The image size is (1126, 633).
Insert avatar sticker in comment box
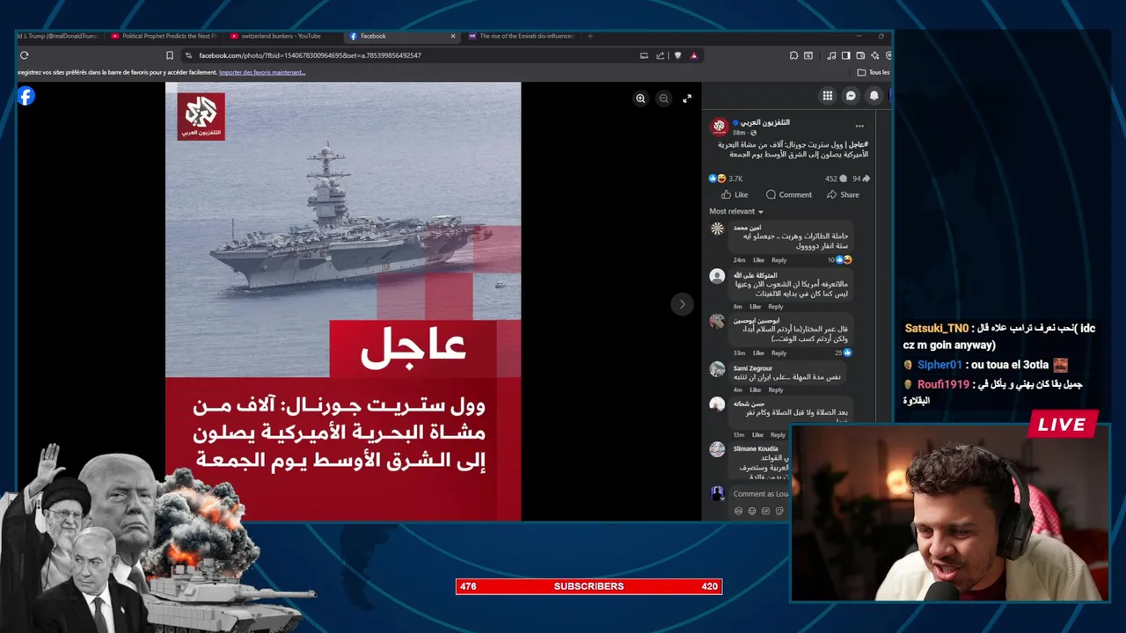click(738, 511)
